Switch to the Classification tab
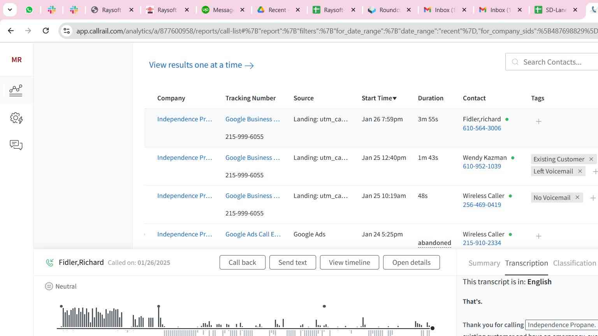 [x=574, y=263]
